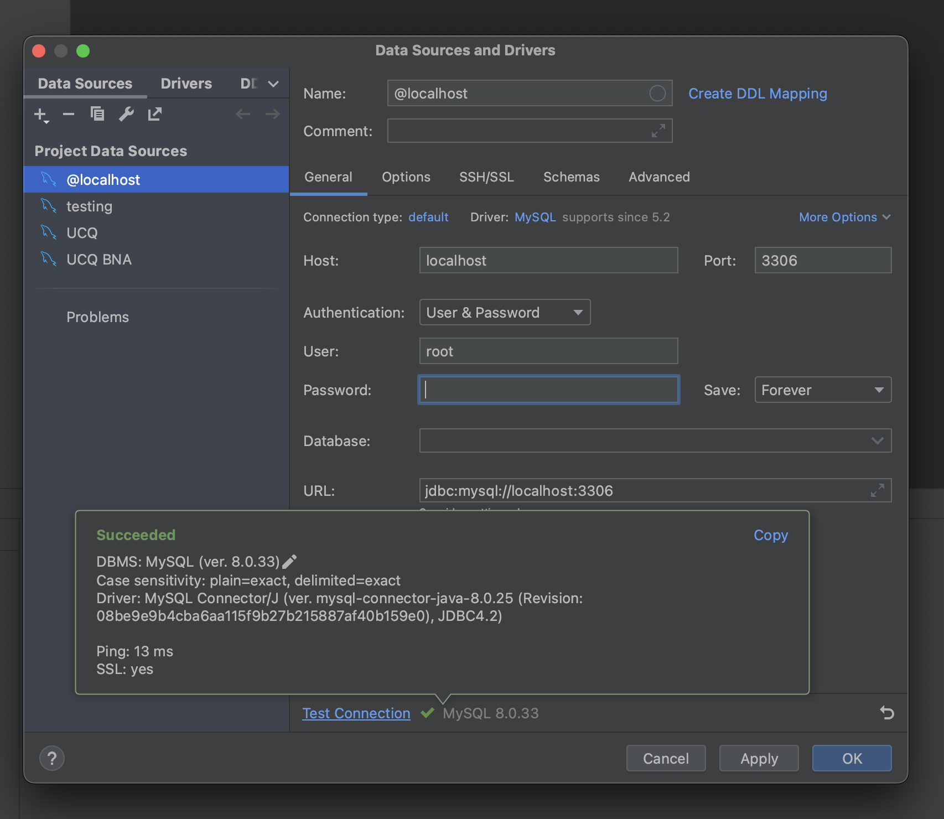The image size is (944, 819).
Task: Click Test Connection link
Action: pos(356,713)
